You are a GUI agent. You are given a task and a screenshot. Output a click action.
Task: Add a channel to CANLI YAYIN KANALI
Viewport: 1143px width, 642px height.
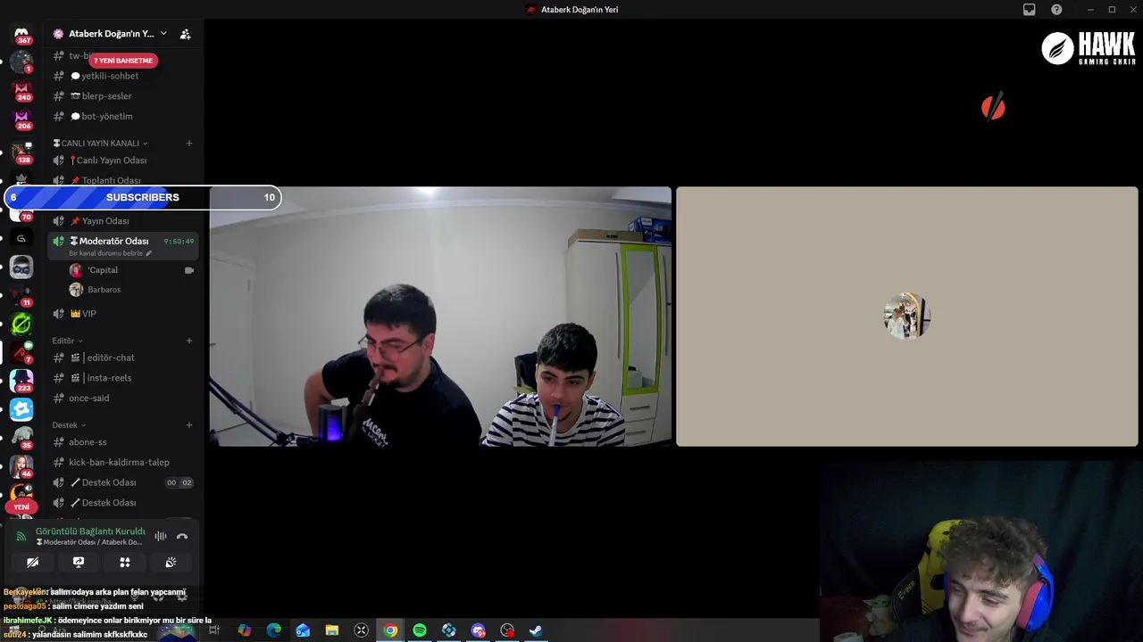(189, 144)
